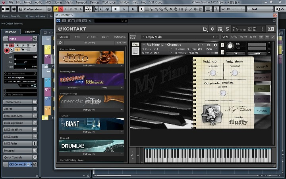Toggle Kontakt instrument Mute M button
The height and width of the screenshot is (179, 286).
pos(222,52)
